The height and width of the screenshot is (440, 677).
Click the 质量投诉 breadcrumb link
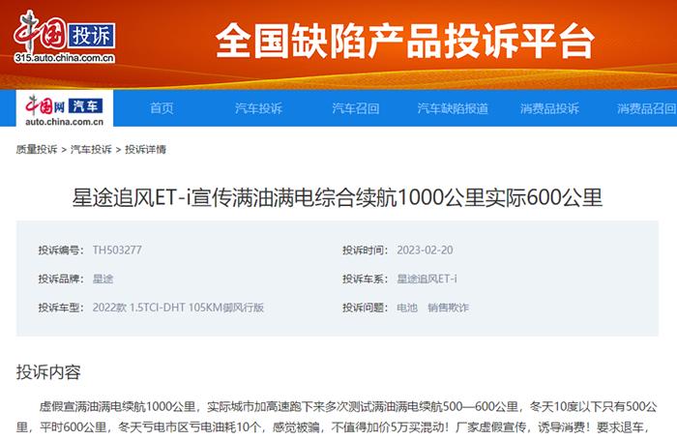click(x=37, y=149)
